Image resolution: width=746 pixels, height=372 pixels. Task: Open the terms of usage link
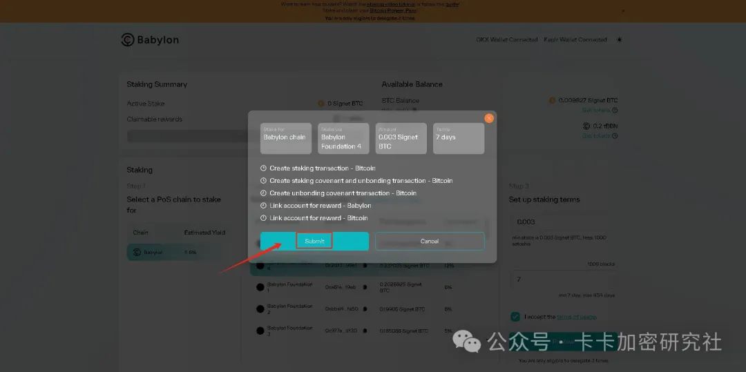[576, 317]
